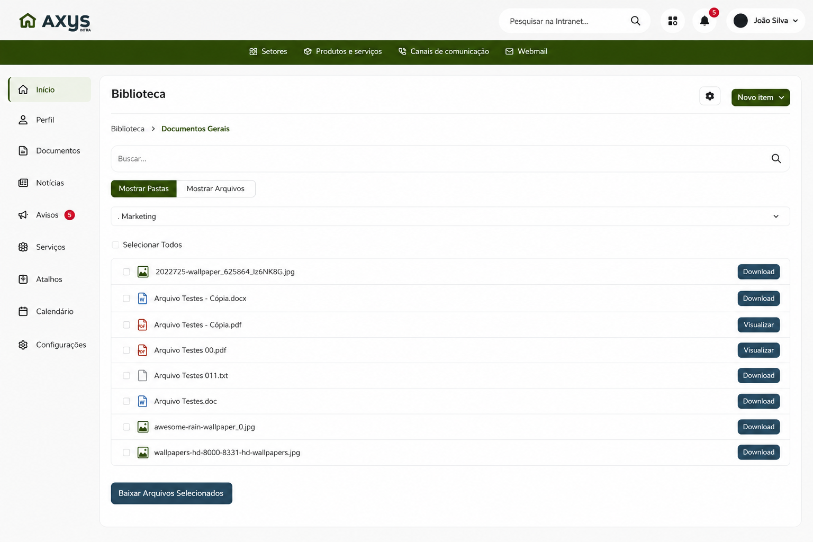
Task: Switch to Mostrar Arquivos tab
Action: (216, 188)
